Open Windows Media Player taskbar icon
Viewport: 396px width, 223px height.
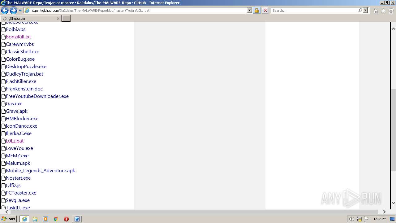coord(45,219)
